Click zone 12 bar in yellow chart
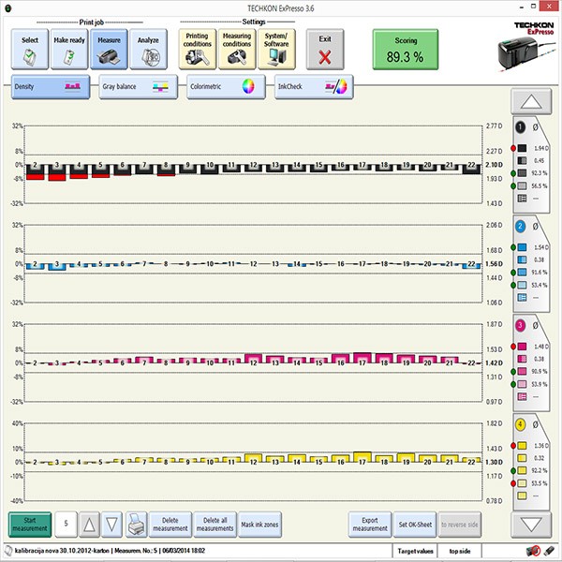Viewport: 562px width, 562px height. click(x=254, y=458)
